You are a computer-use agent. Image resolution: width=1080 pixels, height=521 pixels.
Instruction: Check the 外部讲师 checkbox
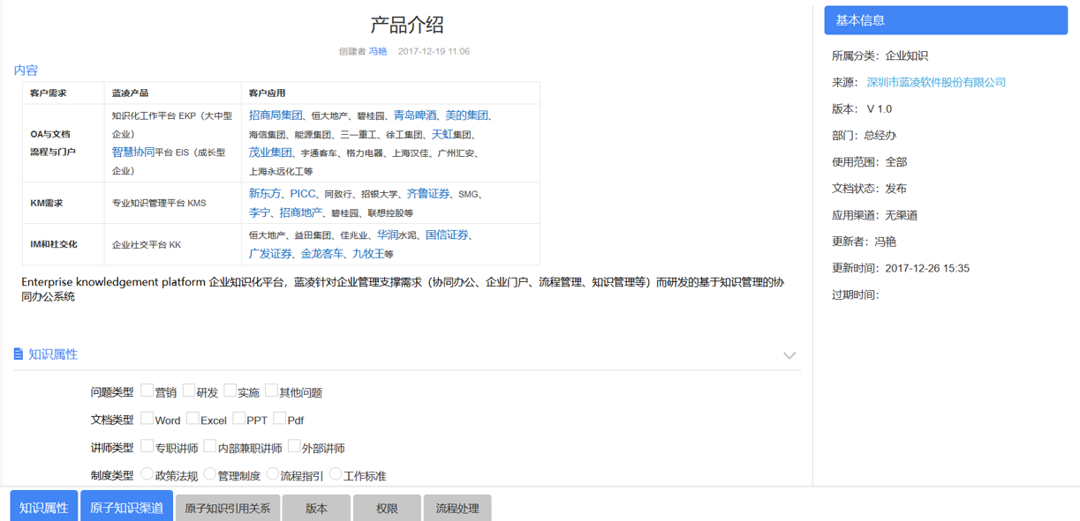[294, 447]
